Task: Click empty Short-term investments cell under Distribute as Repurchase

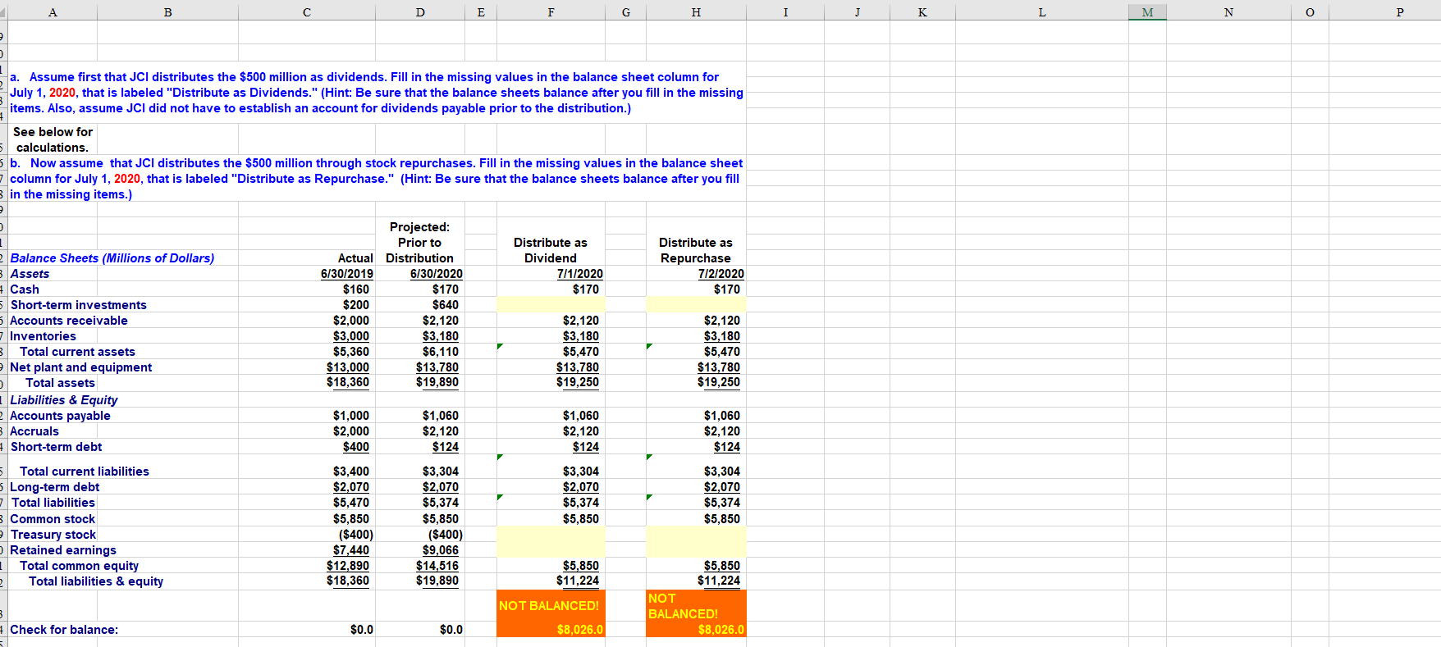Action: [696, 305]
